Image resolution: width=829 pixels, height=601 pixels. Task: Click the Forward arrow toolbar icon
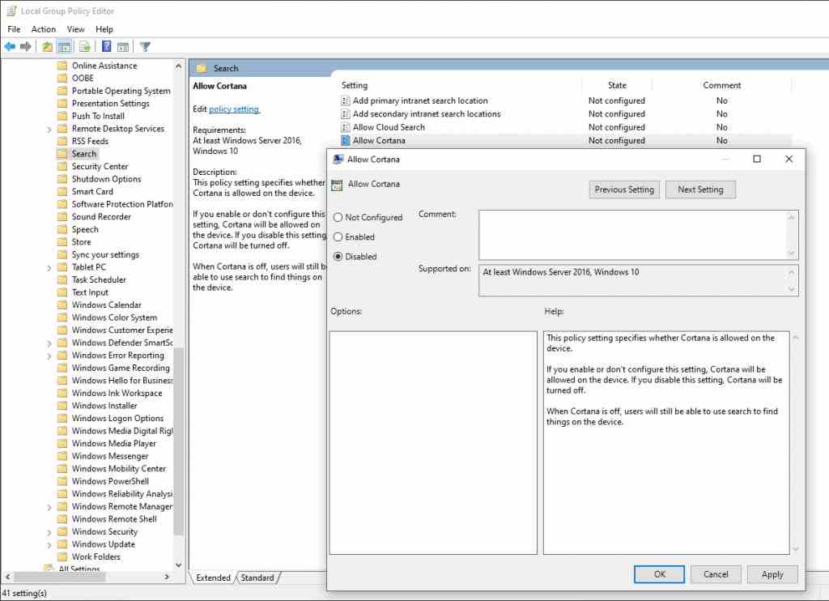pos(25,46)
